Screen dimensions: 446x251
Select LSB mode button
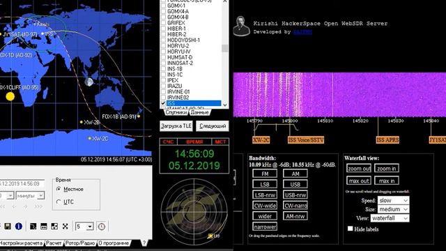click(x=265, y=184)
